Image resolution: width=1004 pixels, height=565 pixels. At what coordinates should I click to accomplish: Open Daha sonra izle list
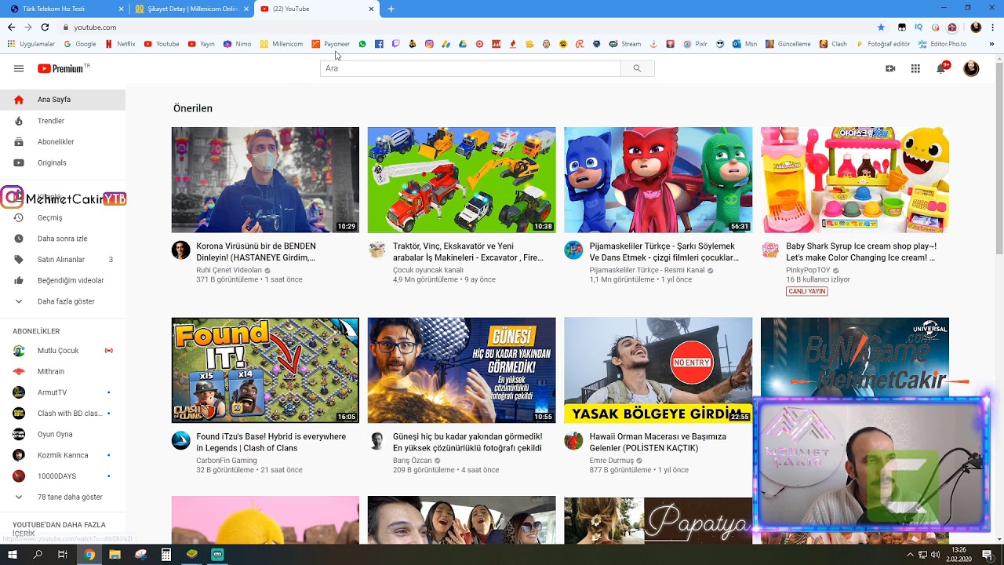point(63,239)
